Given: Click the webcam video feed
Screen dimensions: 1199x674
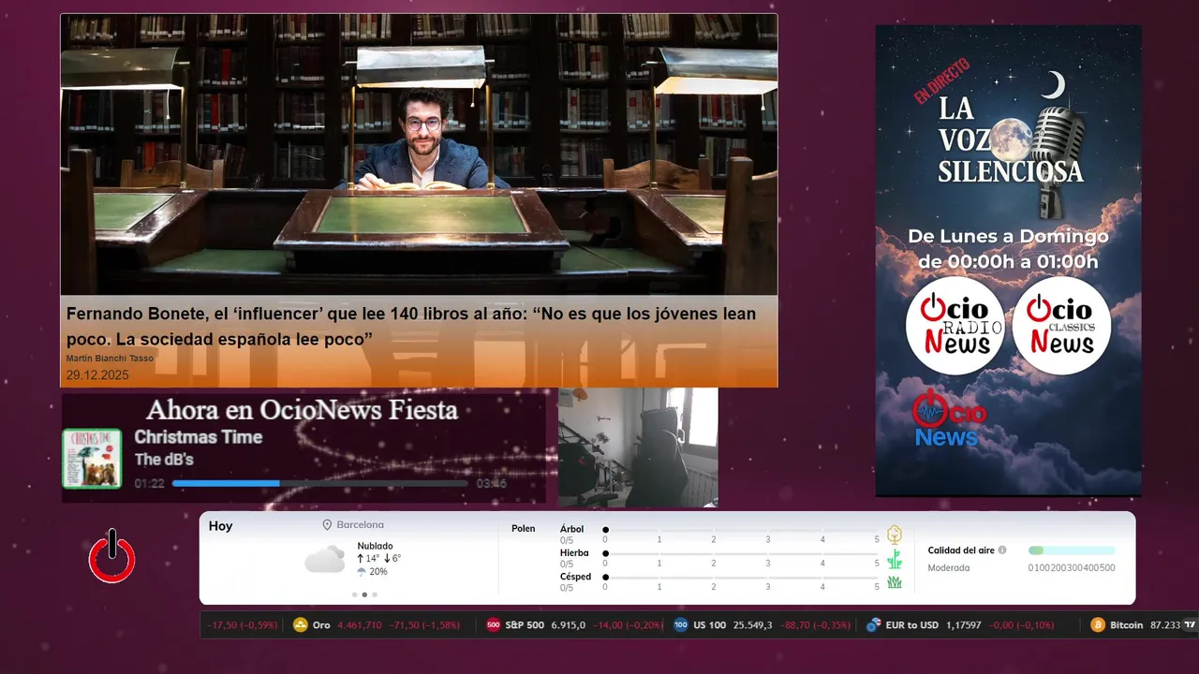Looking at the screenshot, I should 638,447.
